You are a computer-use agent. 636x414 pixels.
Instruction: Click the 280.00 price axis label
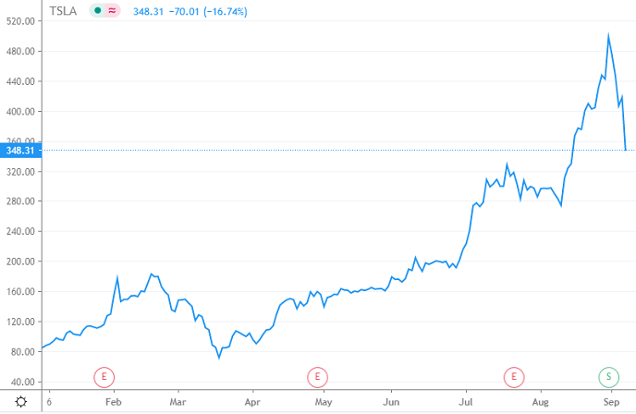click(x=20, y=201)
